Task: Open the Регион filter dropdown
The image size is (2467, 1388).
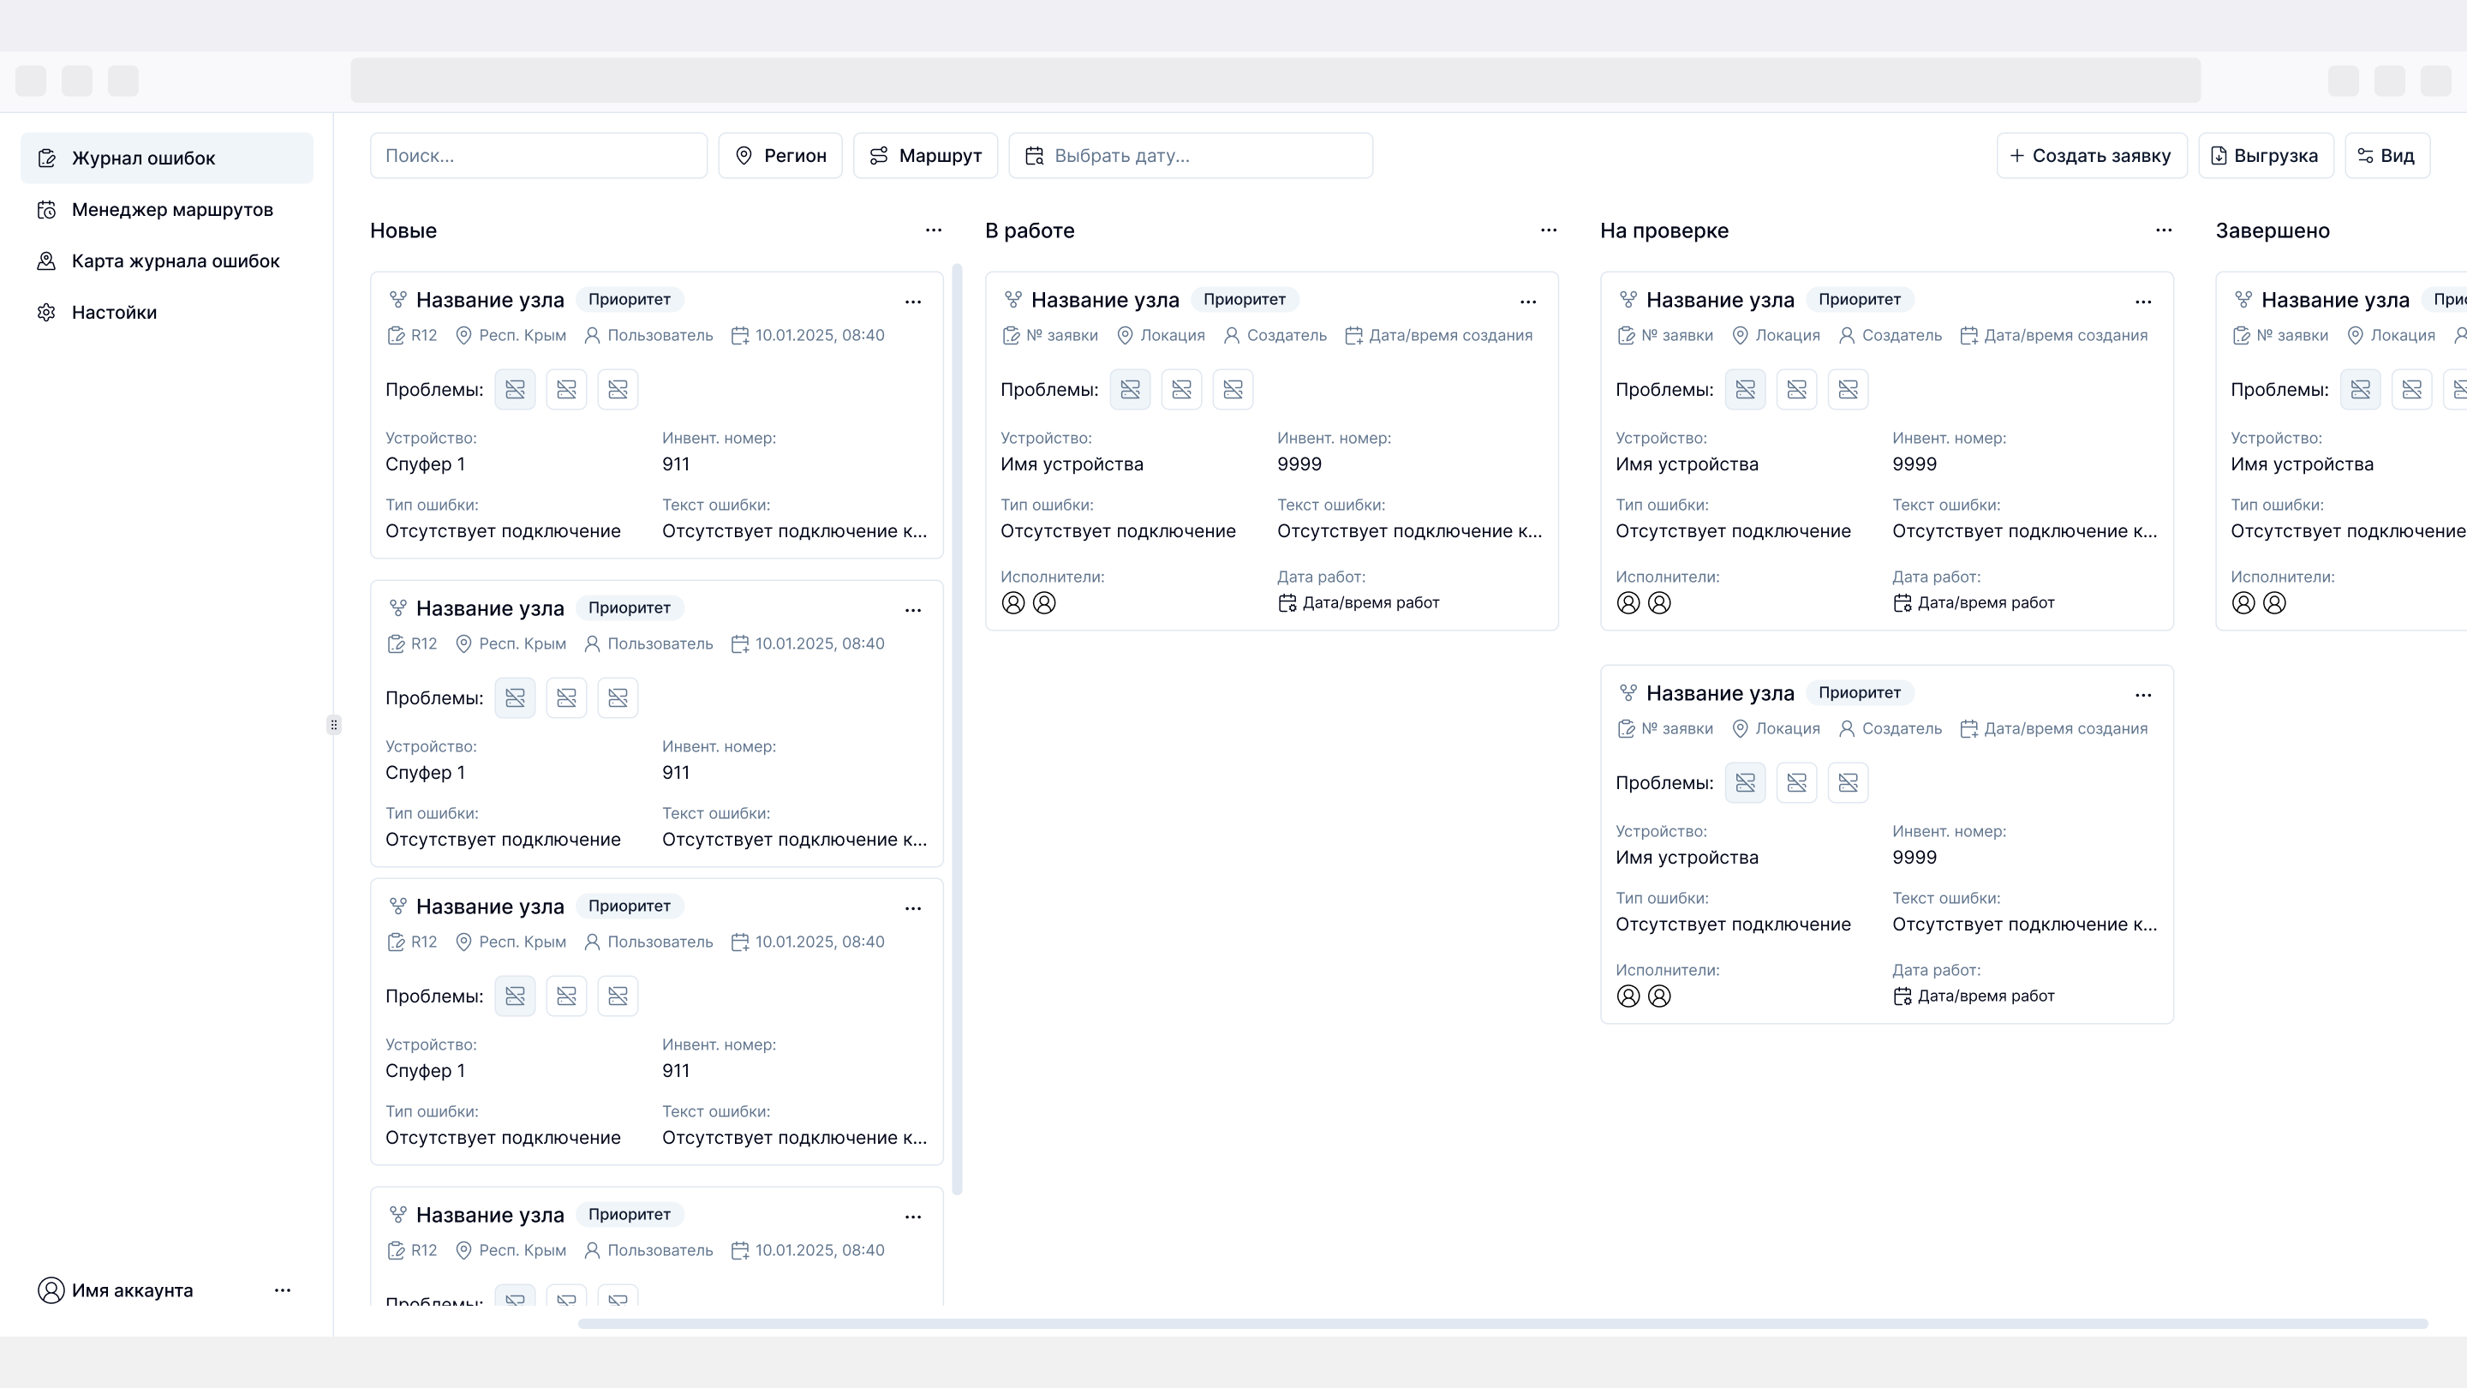Action: tap(780, 155)
